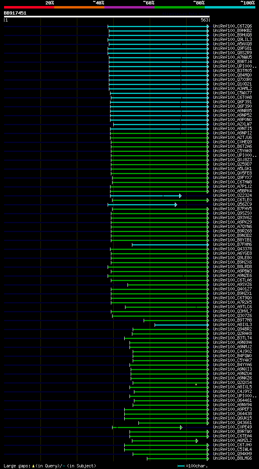Click the orange ~40% identity legend segment

[79, 7]
